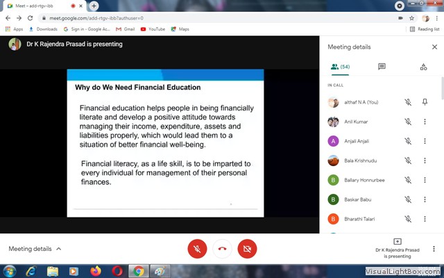The width and height of the screenshot is (444, 278).
Task: Click the mute icon for Bala Krishnudu
Action: tap(409, 161)
